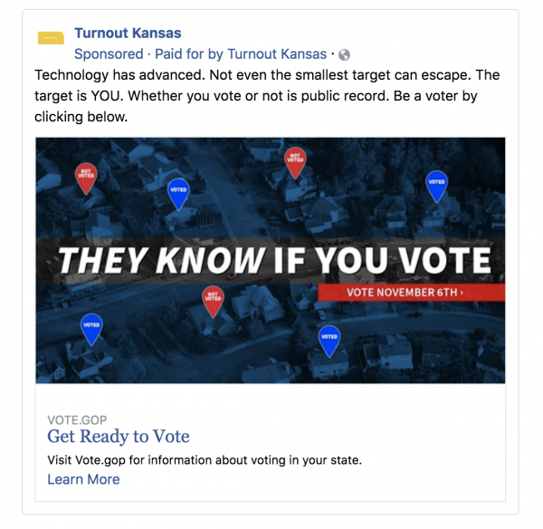
Task: Open the Get Ready to Vote headline link
Action: coord(119,437)
